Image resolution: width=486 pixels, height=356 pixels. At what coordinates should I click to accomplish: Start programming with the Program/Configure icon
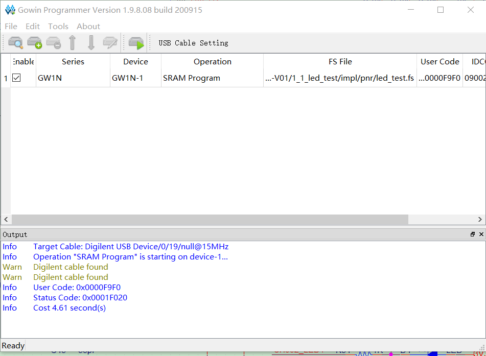tap(136, 43)
